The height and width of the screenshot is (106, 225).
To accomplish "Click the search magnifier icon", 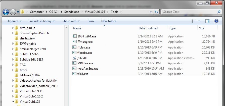I will (x=219, y=12).
